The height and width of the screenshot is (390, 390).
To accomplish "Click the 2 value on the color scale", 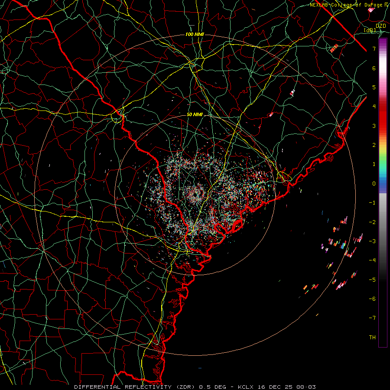I will [374, 145].
